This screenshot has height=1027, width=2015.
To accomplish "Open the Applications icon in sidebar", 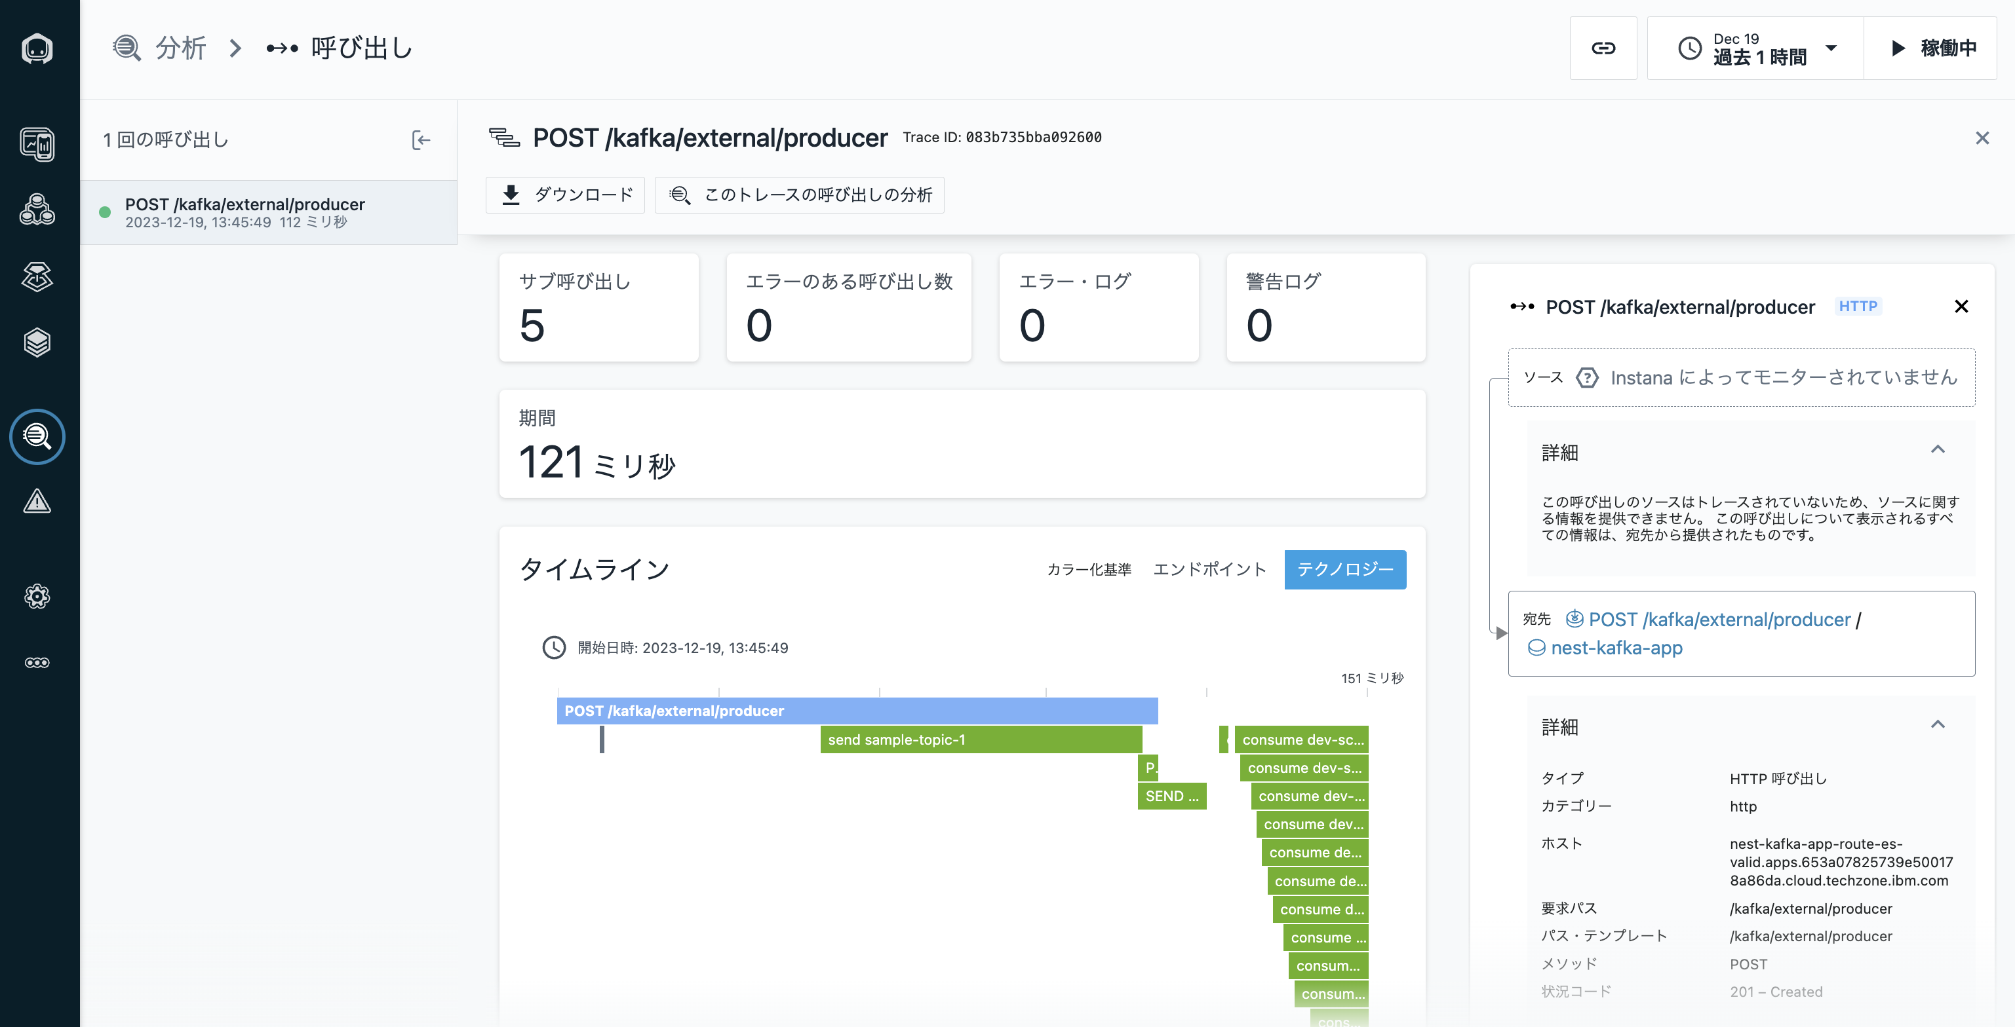I will (37, 210).
